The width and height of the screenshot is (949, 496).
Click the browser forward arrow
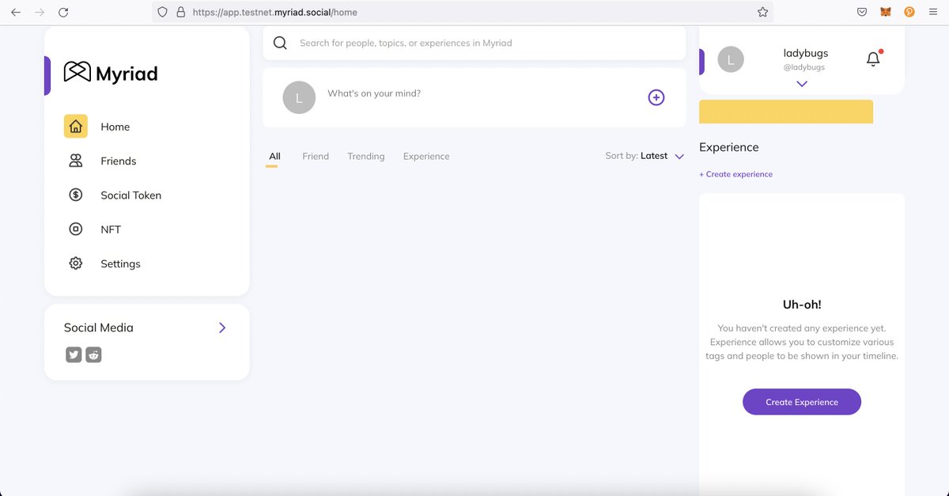(x=40, y=13)
